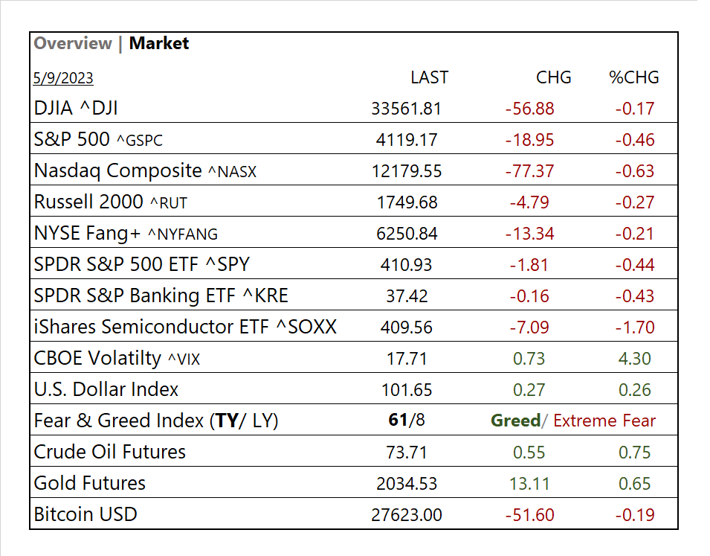This screenshot has height=556, width=710.
Task: Open the Gold Futures row
Action: [x=90, y=484]
